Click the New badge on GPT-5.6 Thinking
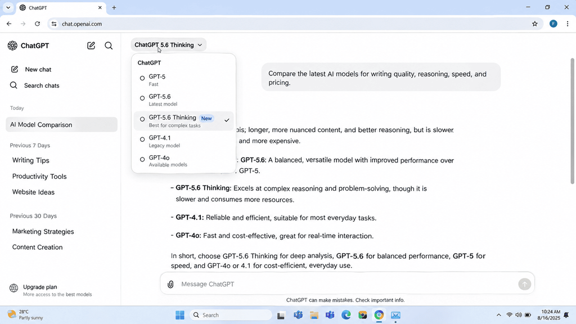The height and width of the screenshot is (324, 576). (206, 118)
